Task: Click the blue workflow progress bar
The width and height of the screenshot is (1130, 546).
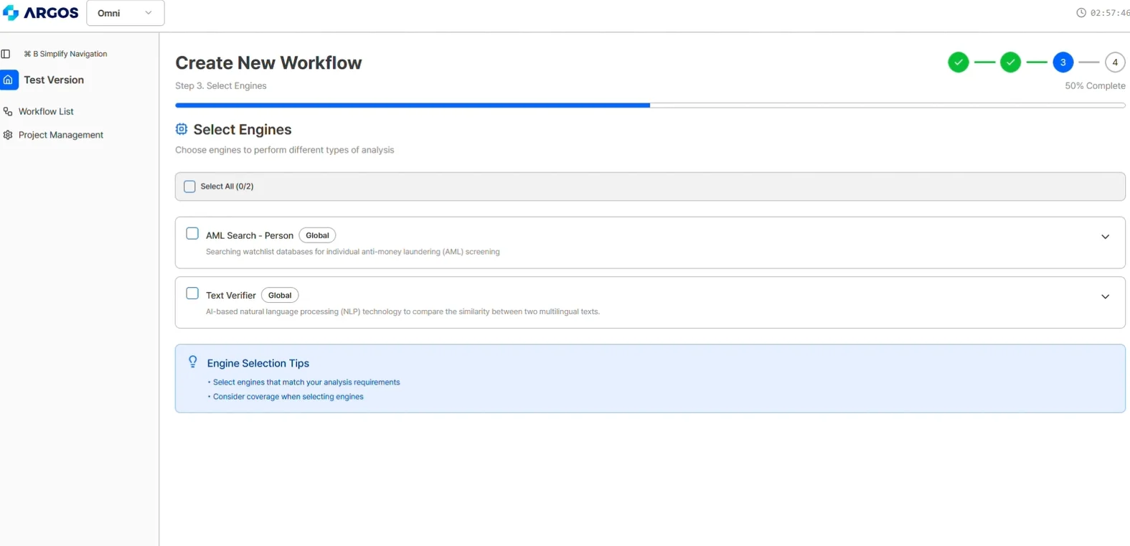Action: [x=413, y=105]
